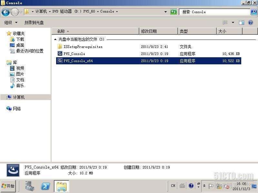258x193 pixels.
Task: Sort by the 修改日期 column header
Action: (x=159, y=31)
